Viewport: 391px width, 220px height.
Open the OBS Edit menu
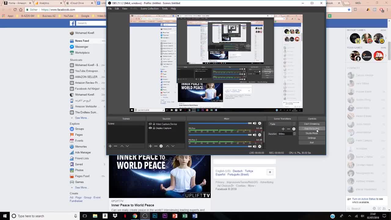point(117,9)
